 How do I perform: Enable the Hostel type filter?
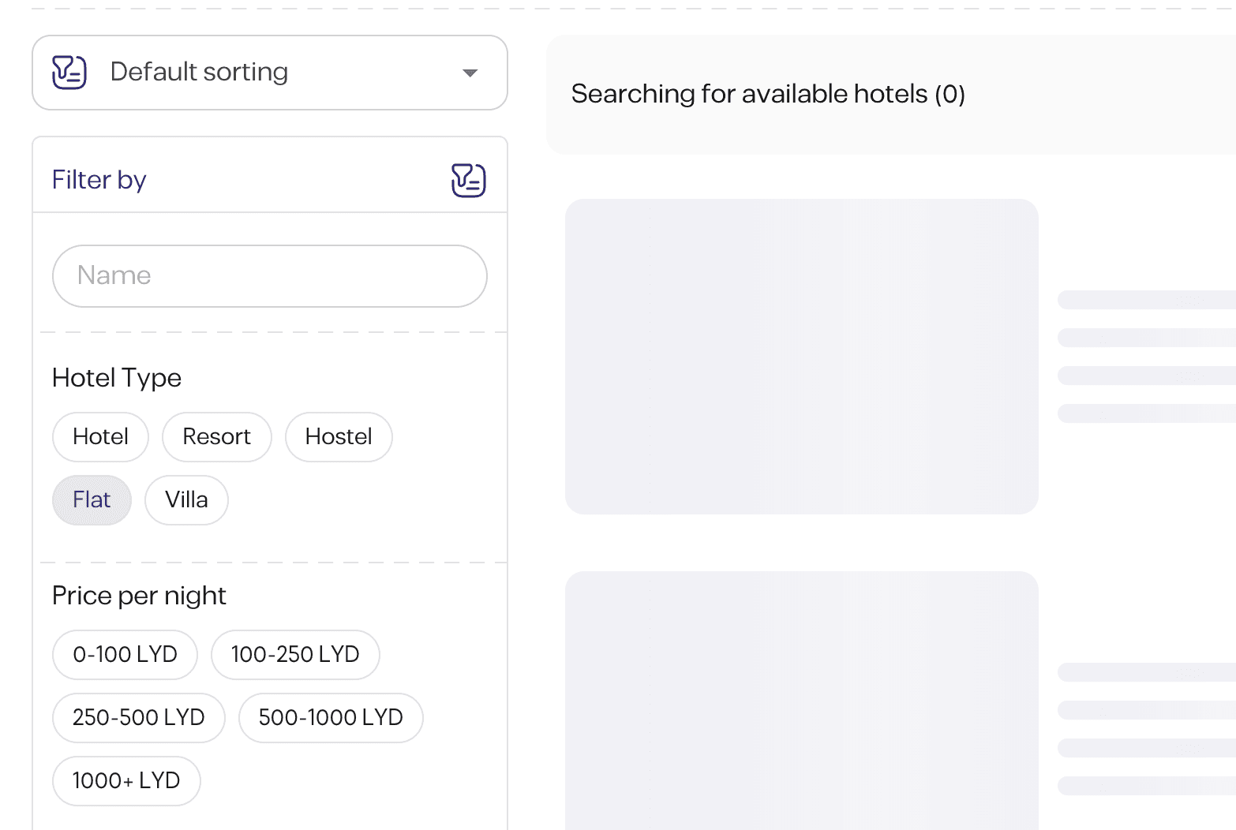pyautogui.click(x=338, y=437)
